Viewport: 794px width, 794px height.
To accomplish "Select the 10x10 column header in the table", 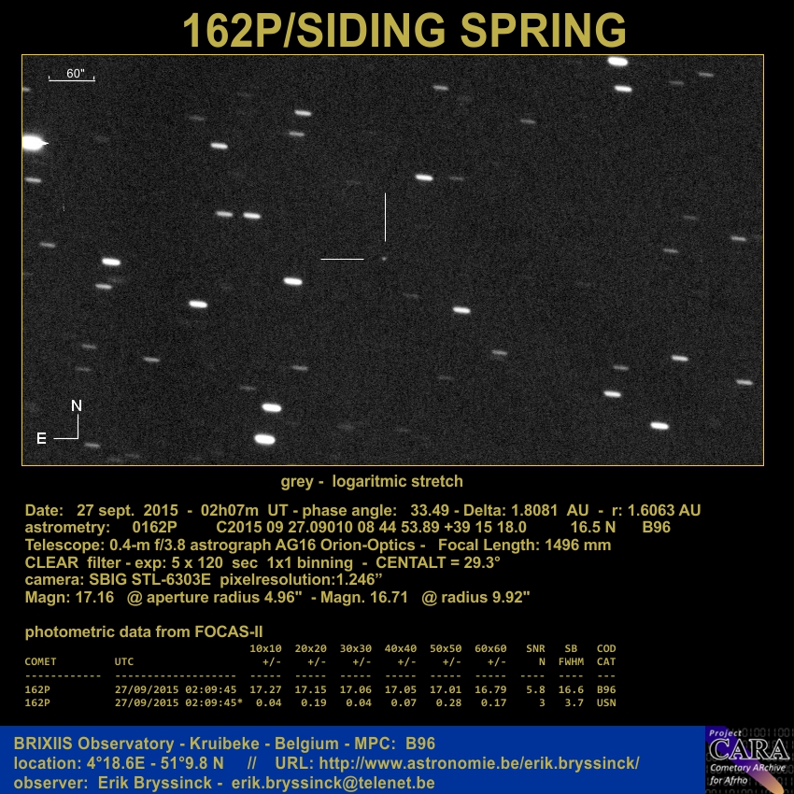I will 265,648.
